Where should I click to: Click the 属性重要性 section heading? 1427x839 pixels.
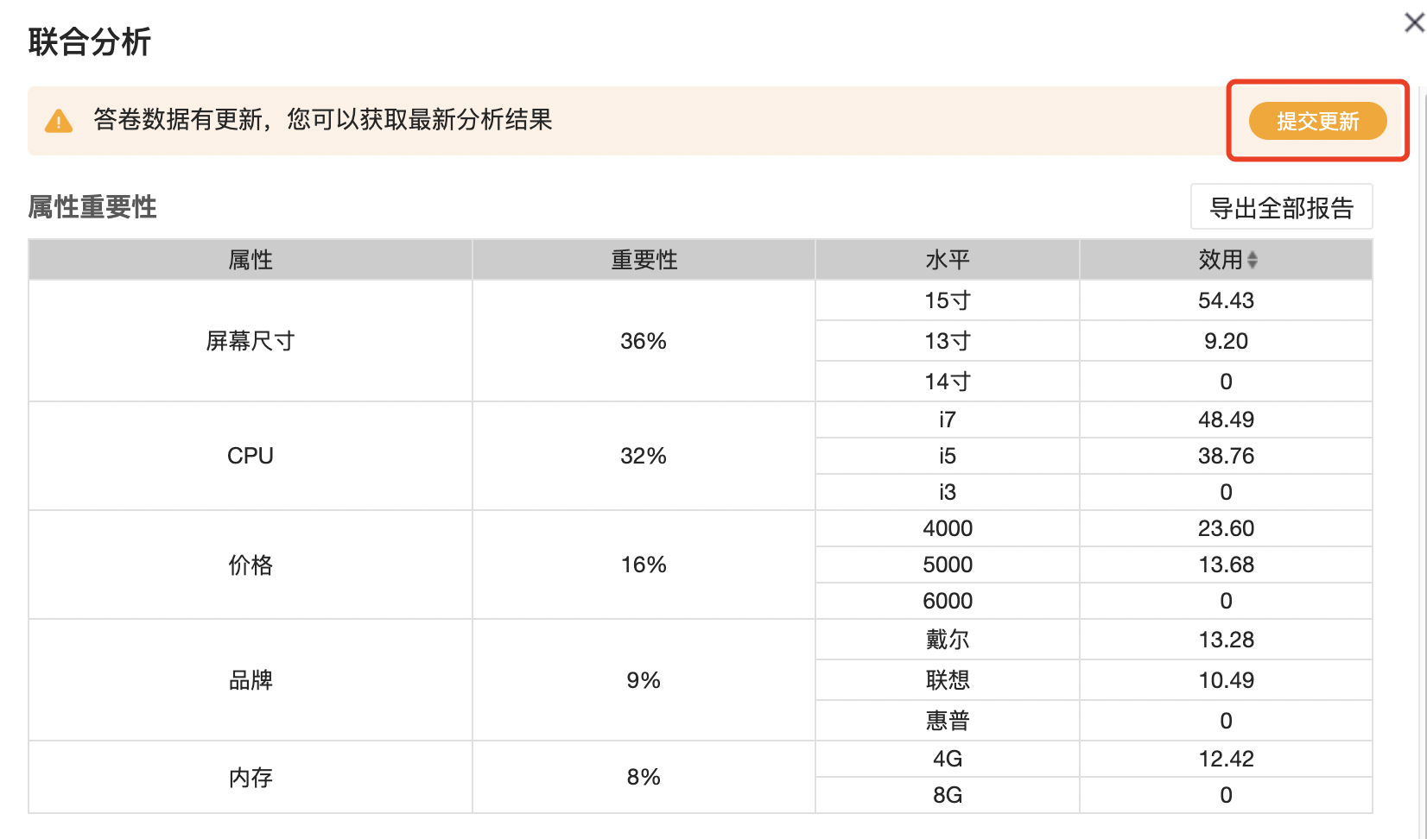[x=92, y=207]
